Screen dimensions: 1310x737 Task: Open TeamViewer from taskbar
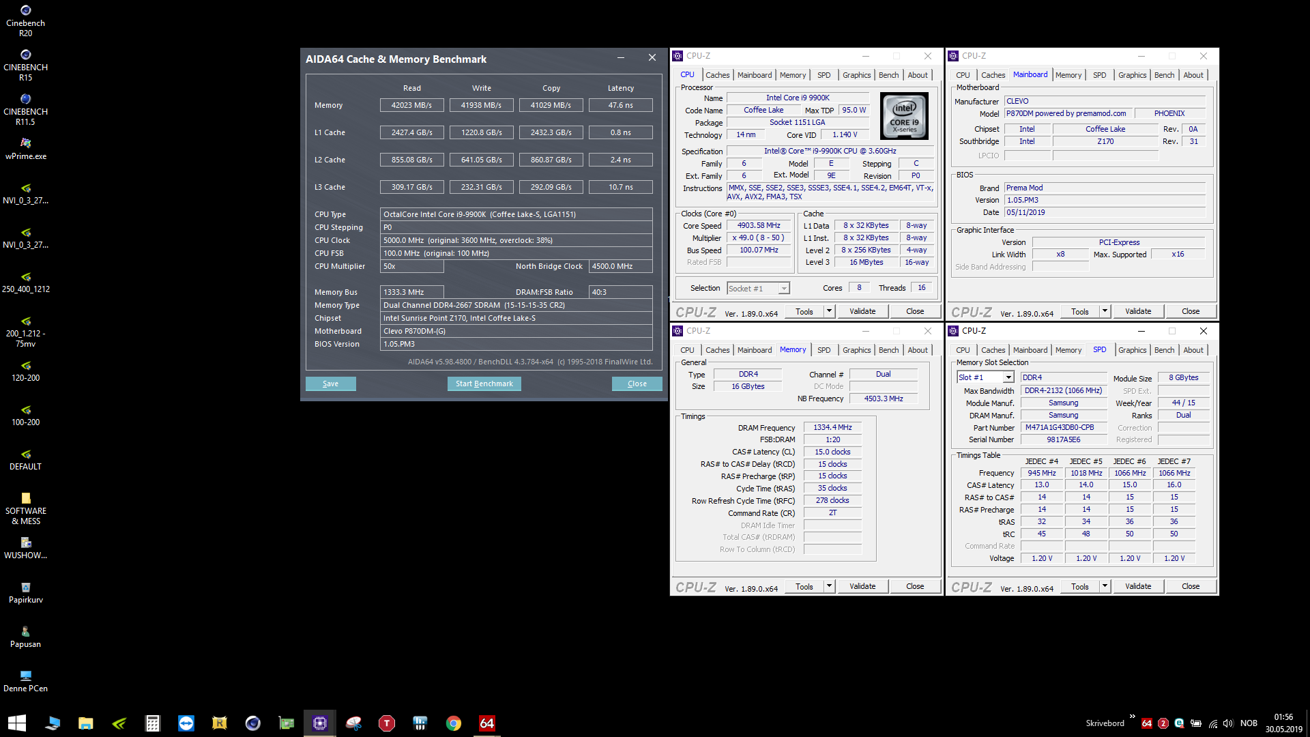point(186,723)
